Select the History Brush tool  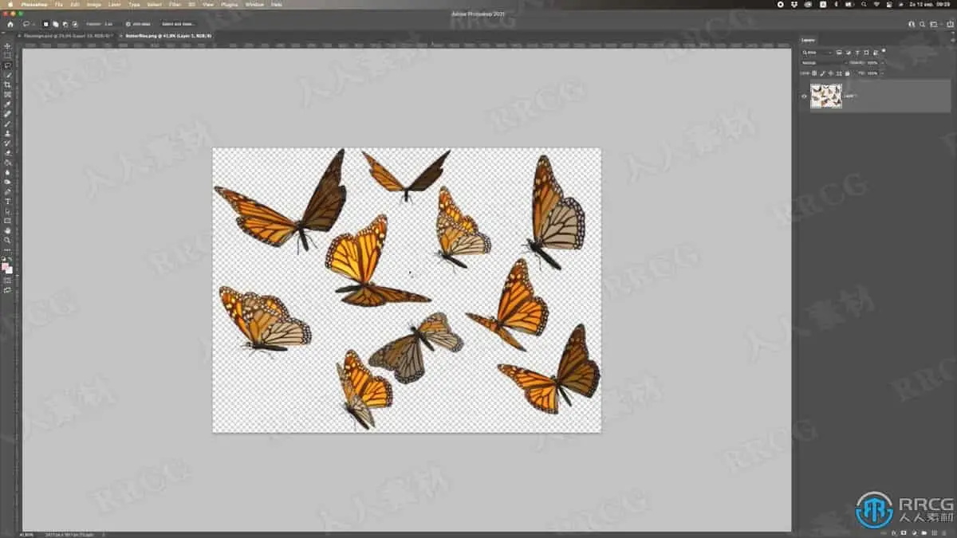click(7, 143)
